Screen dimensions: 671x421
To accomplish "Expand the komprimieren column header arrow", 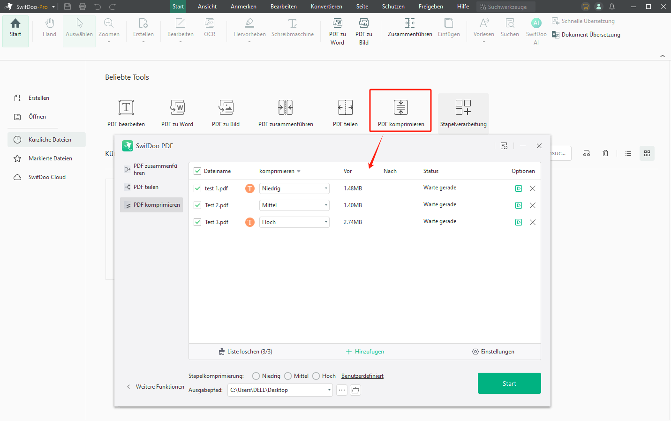I will coord(299,172).
